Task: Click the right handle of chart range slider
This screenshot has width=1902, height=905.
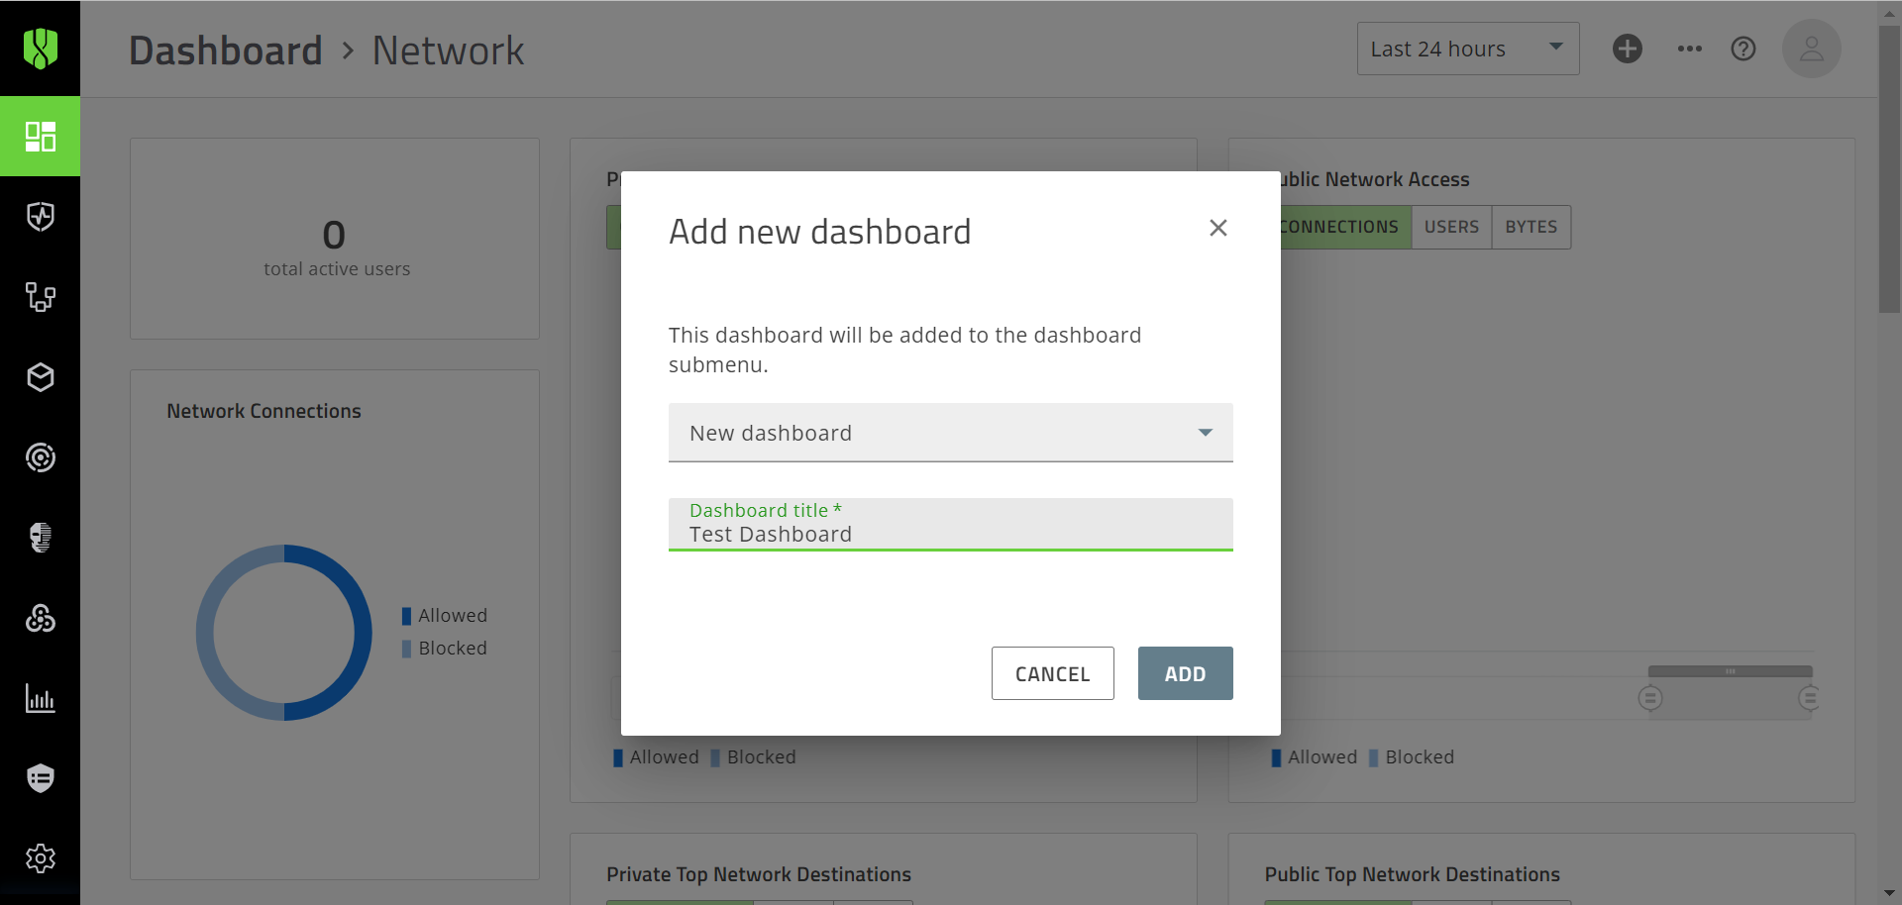Action: (1809, 698)
